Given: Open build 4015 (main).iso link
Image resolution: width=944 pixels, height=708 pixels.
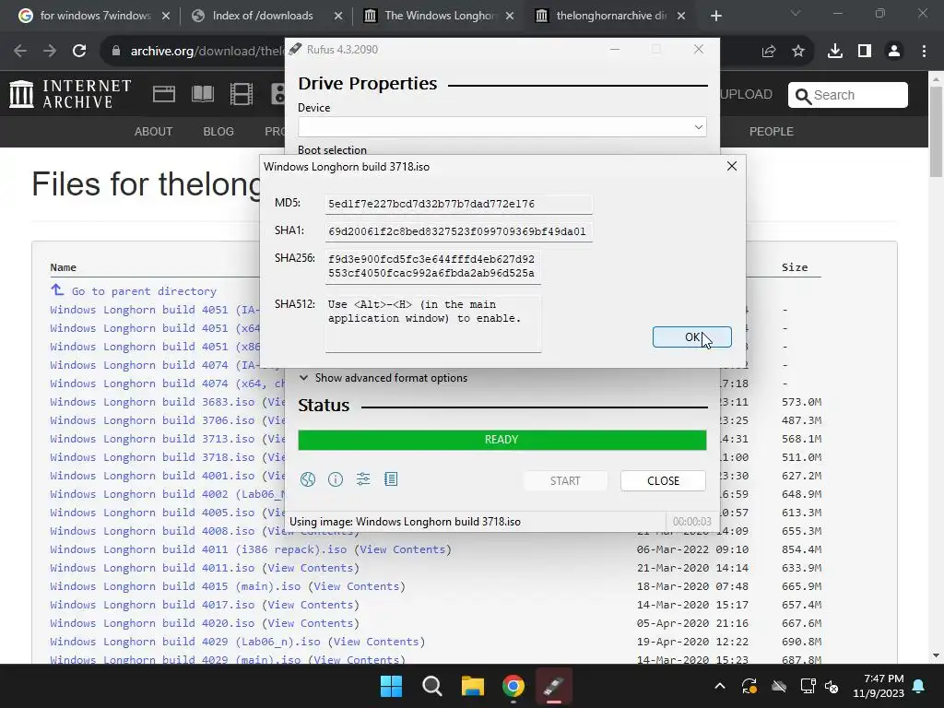Looking at the screenshot, I should [x=175, y=586].
